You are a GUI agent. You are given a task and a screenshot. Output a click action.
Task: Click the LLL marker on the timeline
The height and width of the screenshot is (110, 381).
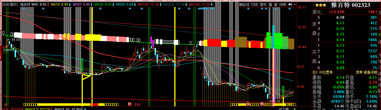(137, 104)
